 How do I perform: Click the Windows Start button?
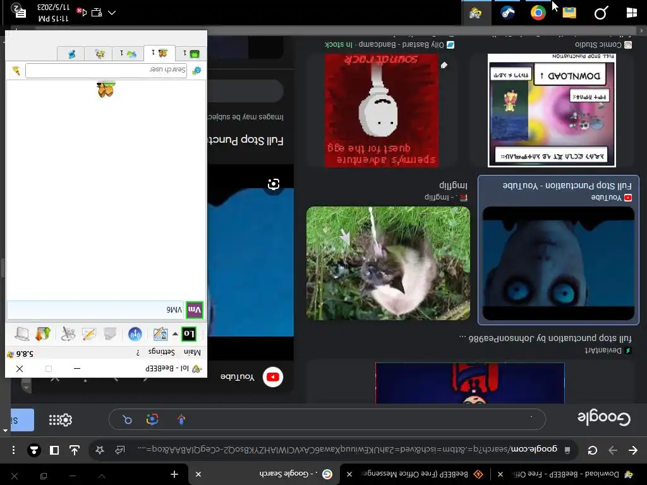coord(631,13)
